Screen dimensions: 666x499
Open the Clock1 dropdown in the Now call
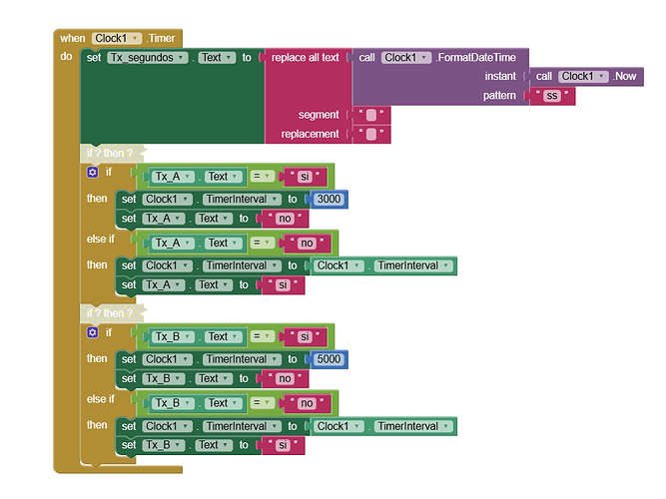583,77
